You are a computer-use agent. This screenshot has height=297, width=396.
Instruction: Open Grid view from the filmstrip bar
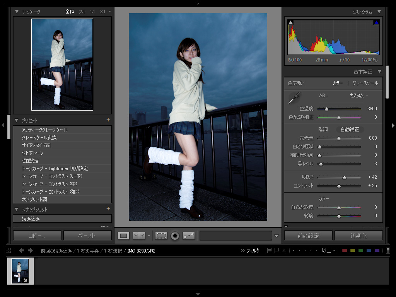(8, 250)
